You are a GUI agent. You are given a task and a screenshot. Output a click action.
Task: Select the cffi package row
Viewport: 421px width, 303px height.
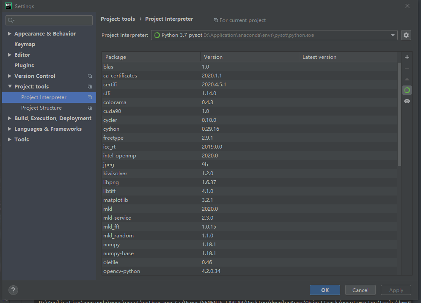(250, 93)
